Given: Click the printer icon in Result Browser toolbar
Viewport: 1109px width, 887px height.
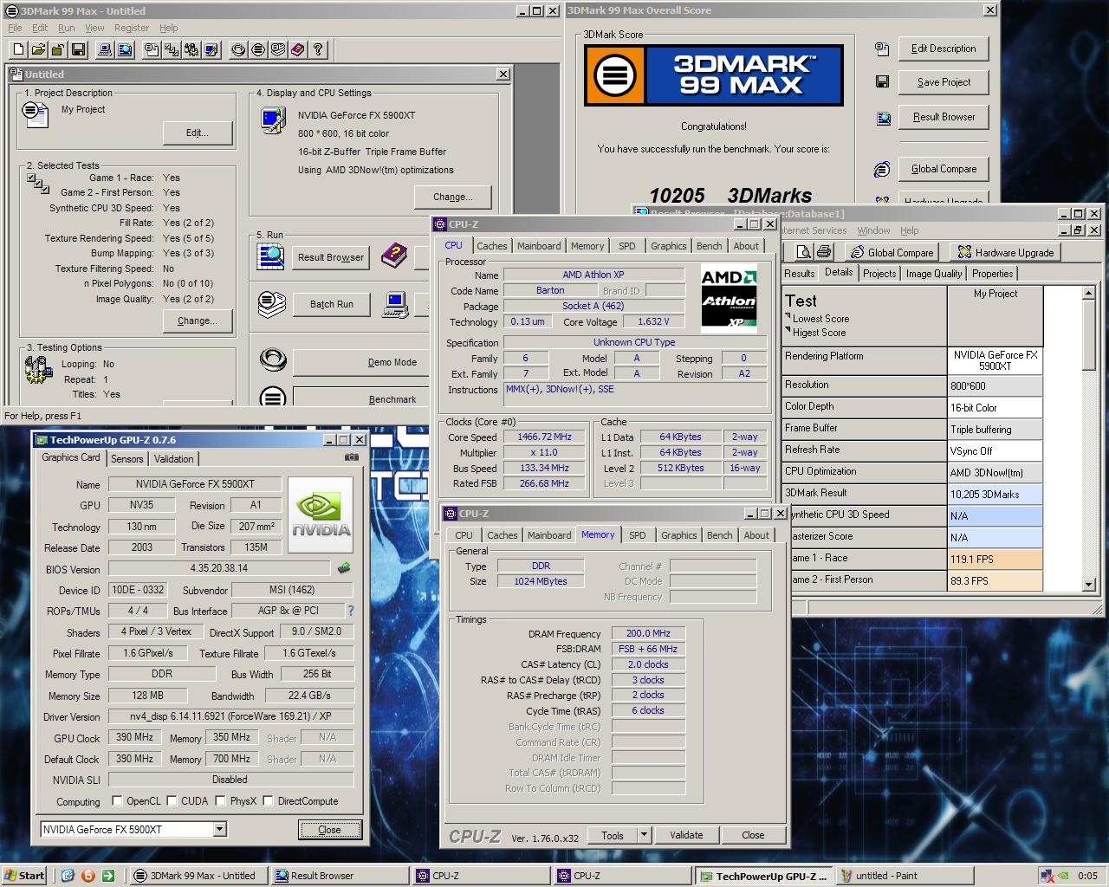Looking at the screenshot, I should 824,252.
